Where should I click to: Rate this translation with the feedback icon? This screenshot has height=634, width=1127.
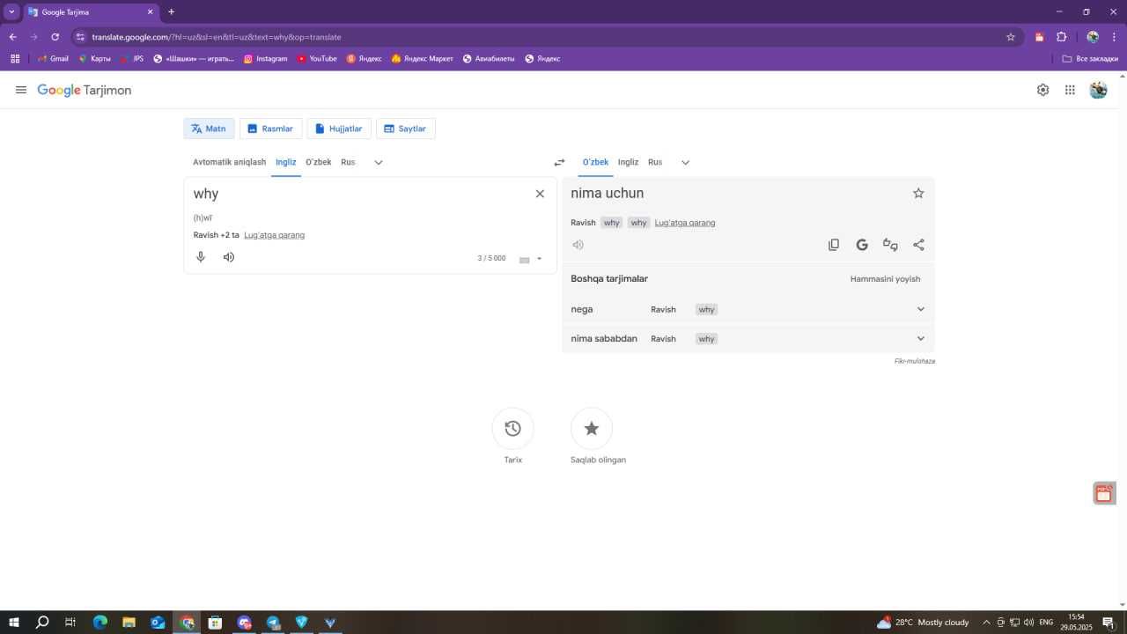[x=890, y=245]
